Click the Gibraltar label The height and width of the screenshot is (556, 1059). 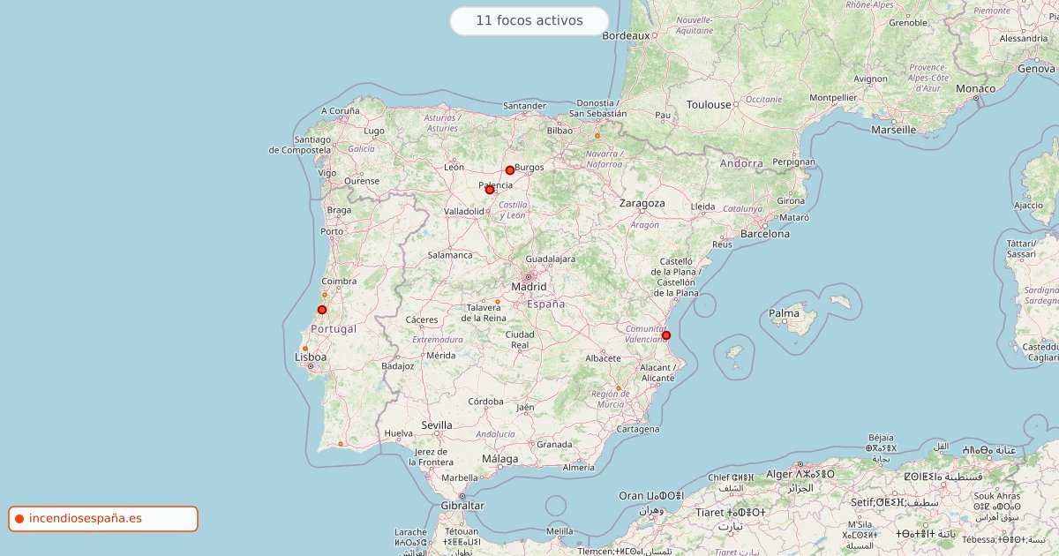click(x=462, y=506)
